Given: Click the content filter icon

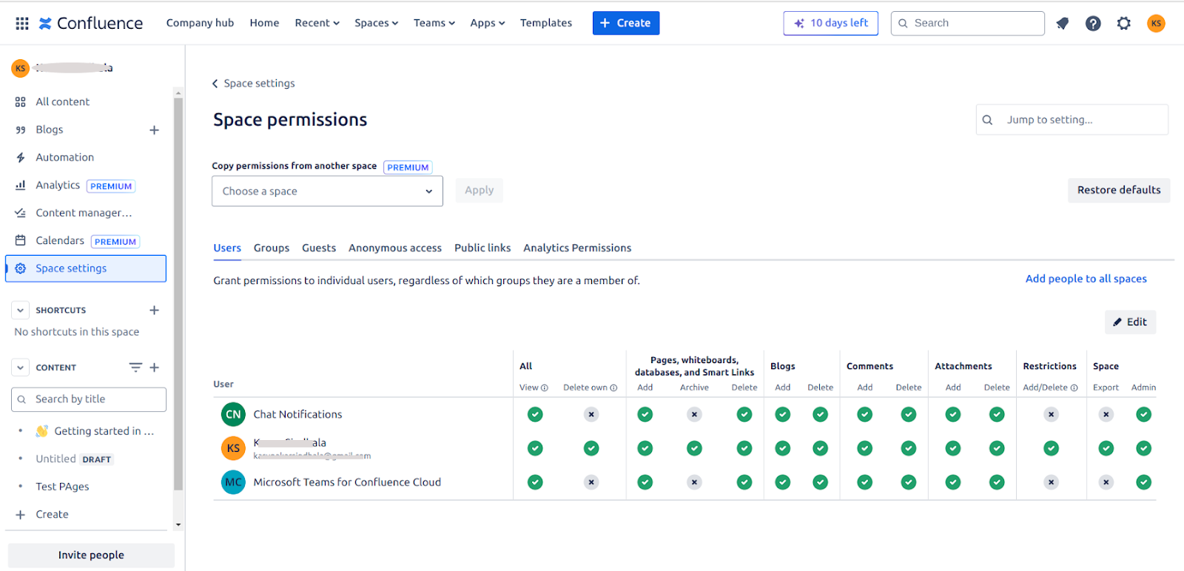Looking at the screenshot, I should (x=135, y=368).
